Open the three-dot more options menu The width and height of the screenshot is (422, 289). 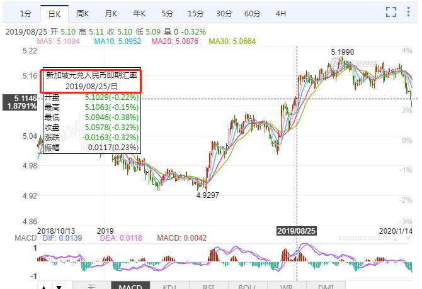click(409, 13)
